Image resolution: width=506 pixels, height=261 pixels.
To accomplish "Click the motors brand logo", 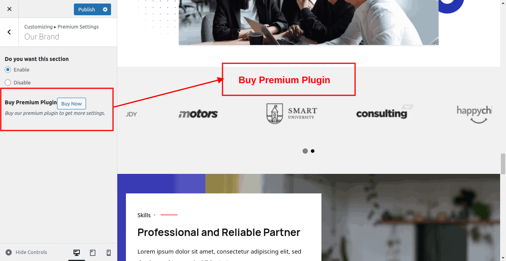I will tap(198, 114).
